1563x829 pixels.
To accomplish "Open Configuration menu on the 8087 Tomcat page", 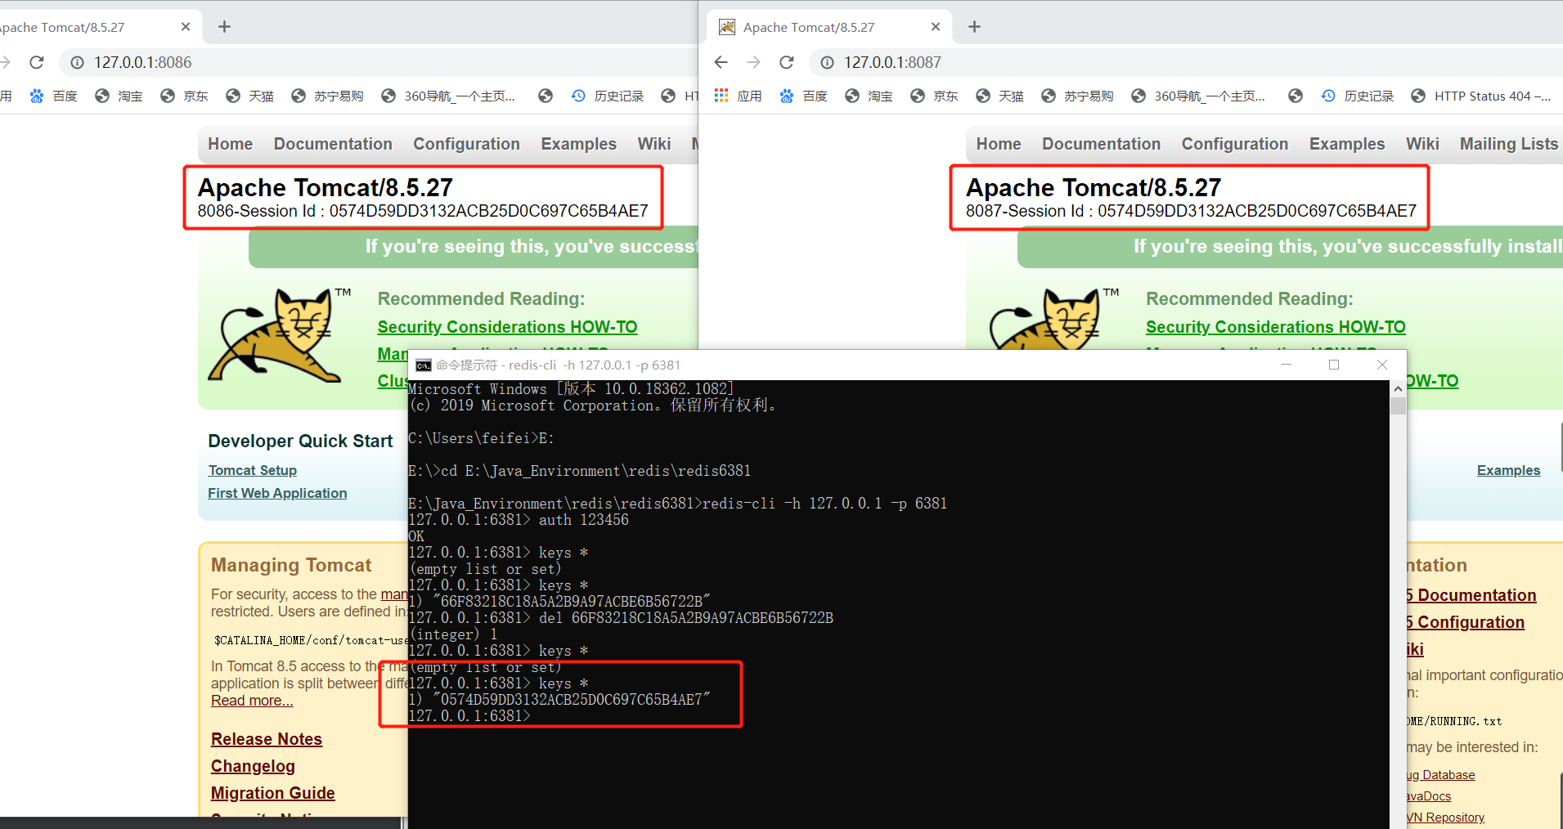I will (1235, 144).
